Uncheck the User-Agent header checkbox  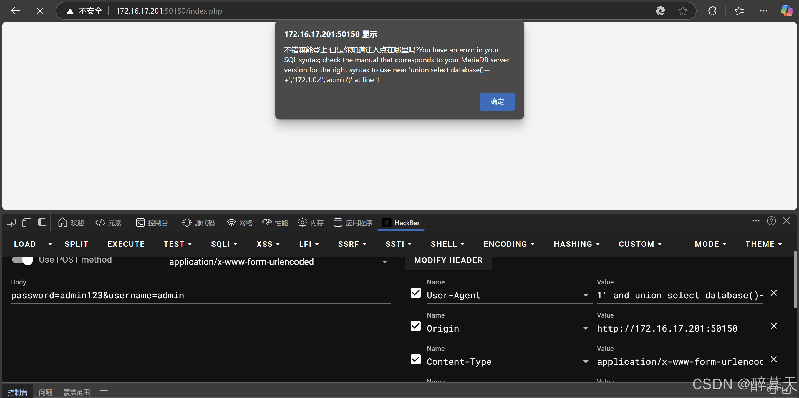[x=416, y=293]
